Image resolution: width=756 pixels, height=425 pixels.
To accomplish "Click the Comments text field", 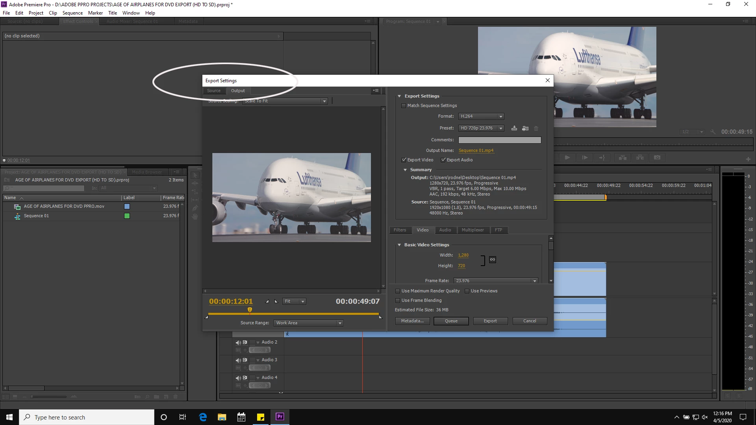I will pyautogui.click(x=499, y=140).
